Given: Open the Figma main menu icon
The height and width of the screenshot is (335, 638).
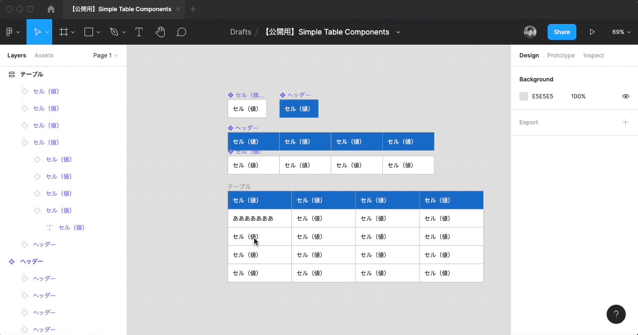Looking at the screenshot, I should pyautogui.click(x=10, y=32).
